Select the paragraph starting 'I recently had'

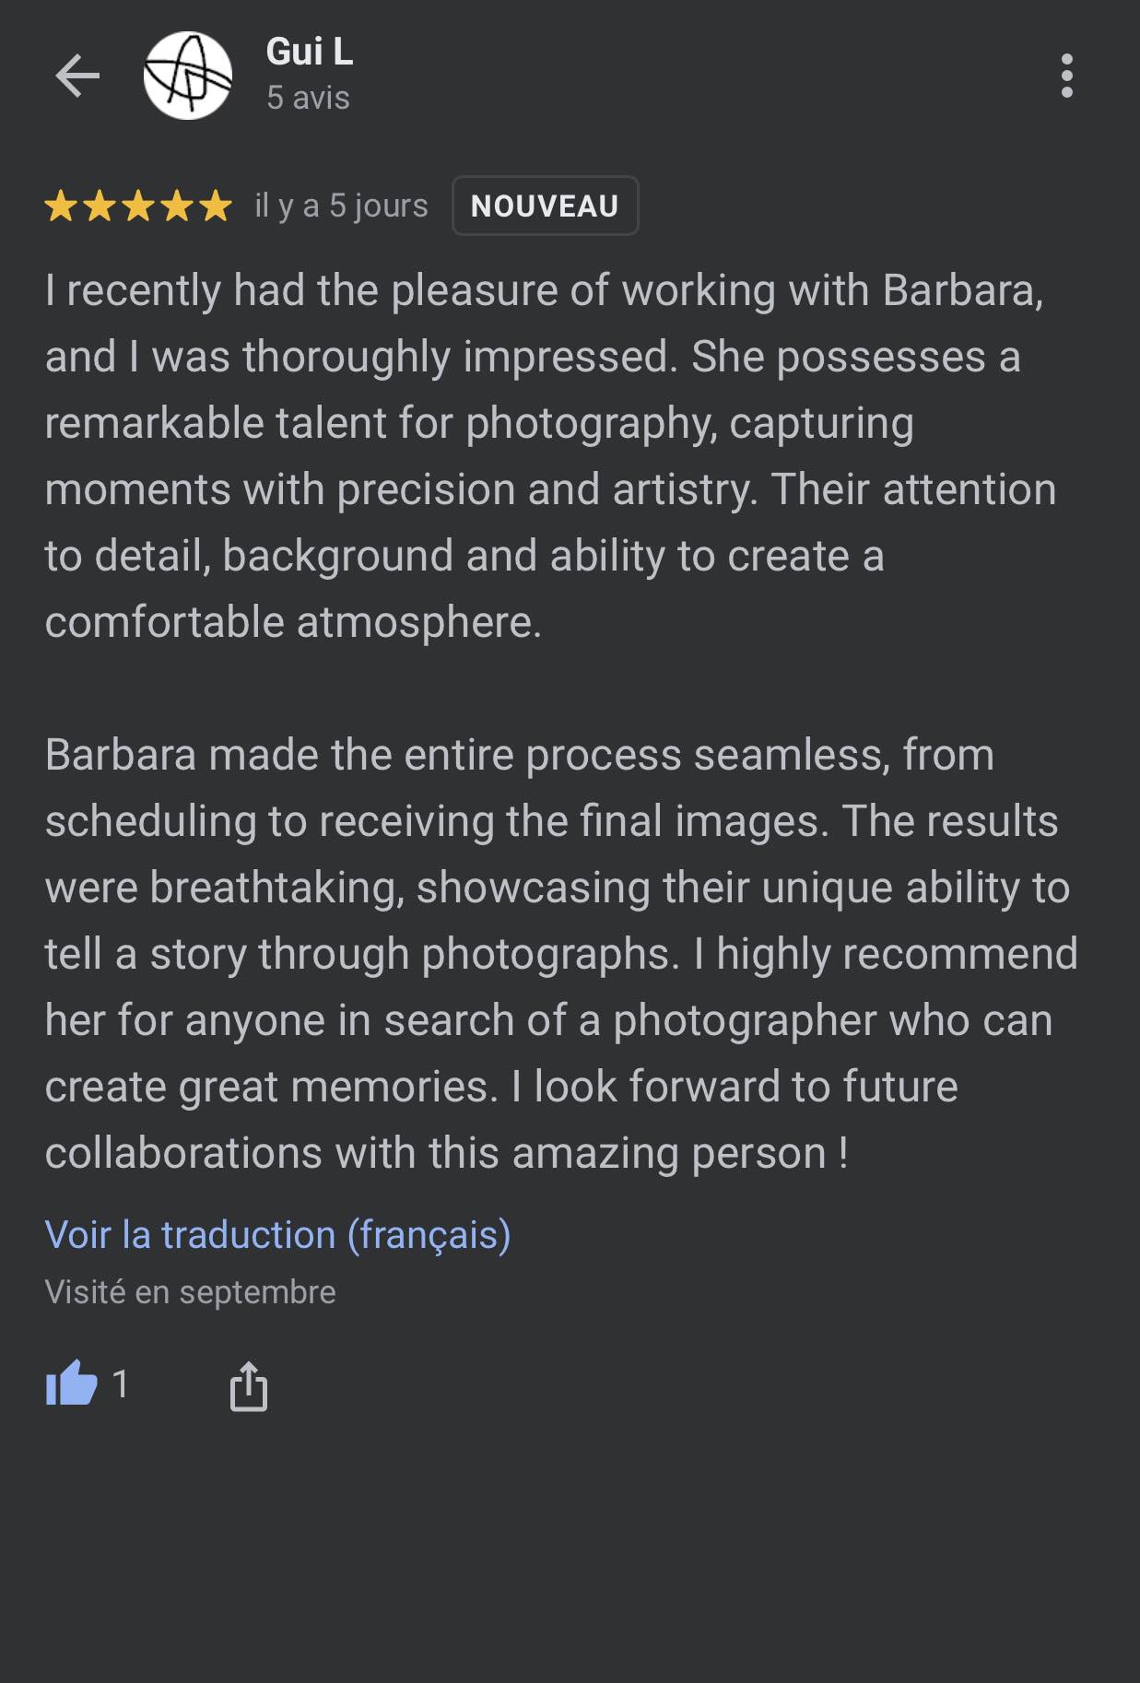[551, 456]
